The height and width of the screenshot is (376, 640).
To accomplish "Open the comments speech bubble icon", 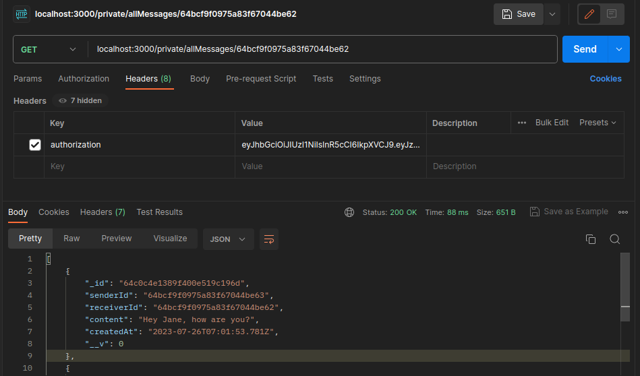I will pos(612,14).
